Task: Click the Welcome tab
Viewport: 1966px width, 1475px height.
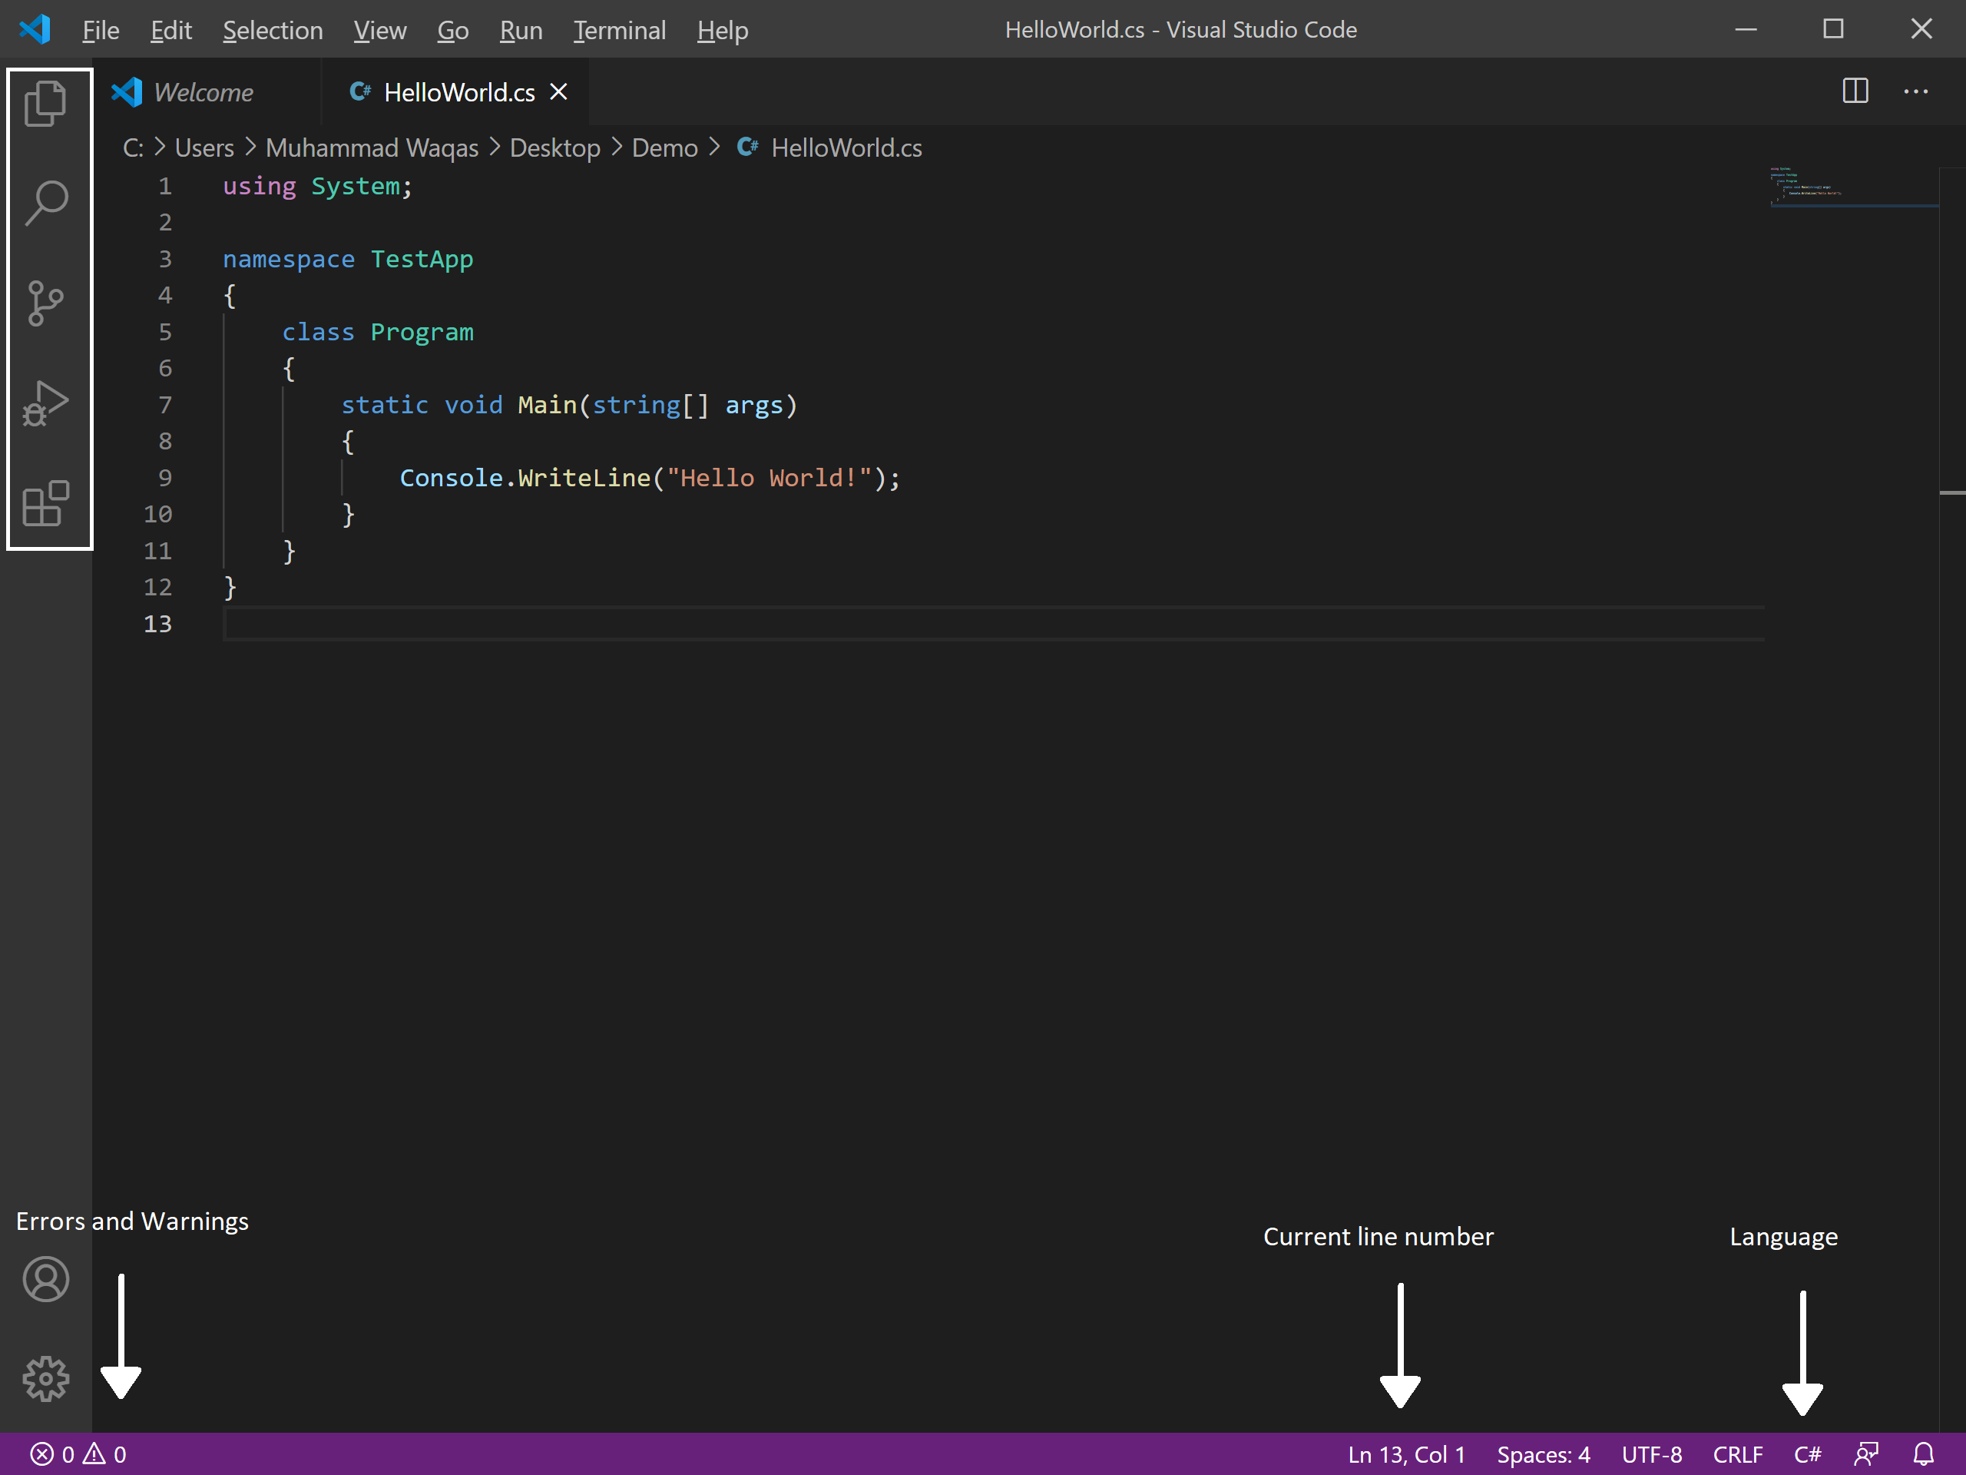Action: 201,91
